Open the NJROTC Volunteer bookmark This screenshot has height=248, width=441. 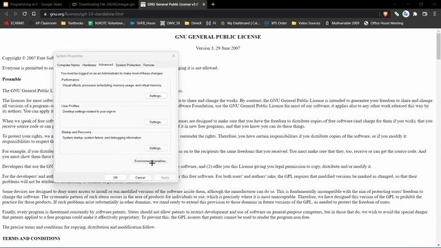click(107, 23)
